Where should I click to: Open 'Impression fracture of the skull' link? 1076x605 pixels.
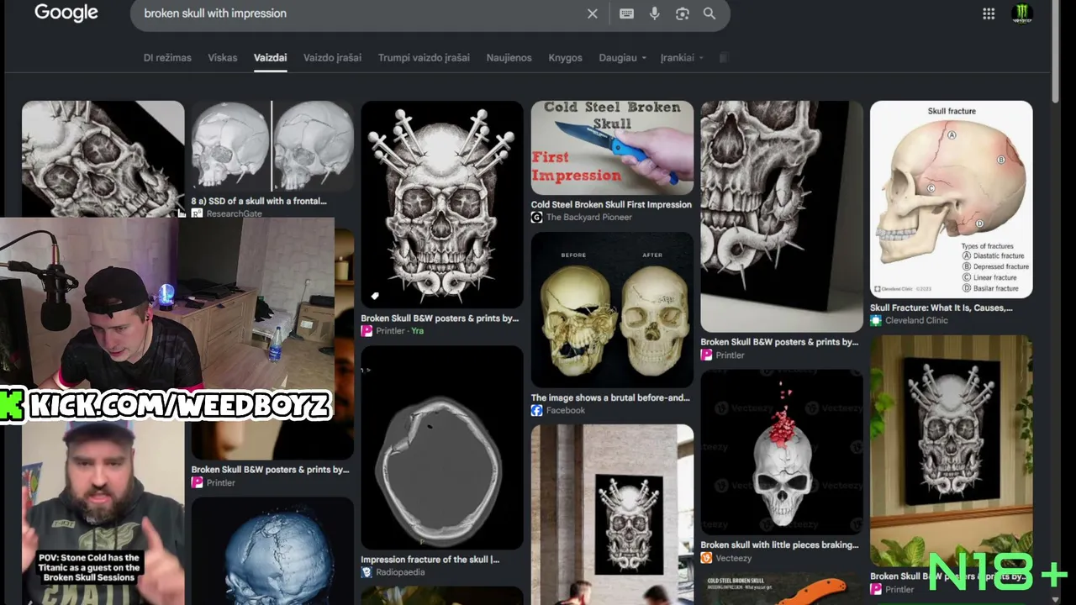(430, 560)
